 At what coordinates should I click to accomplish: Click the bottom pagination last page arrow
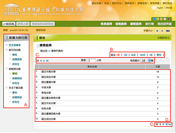point(166,125)
